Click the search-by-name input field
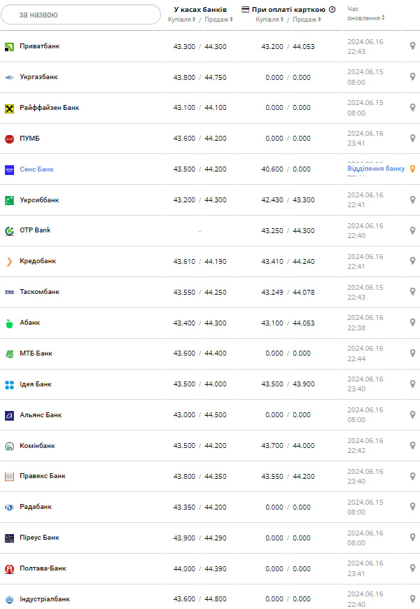Screen dimensions: 420x609 pyautogui.click(x=80, y=15)
